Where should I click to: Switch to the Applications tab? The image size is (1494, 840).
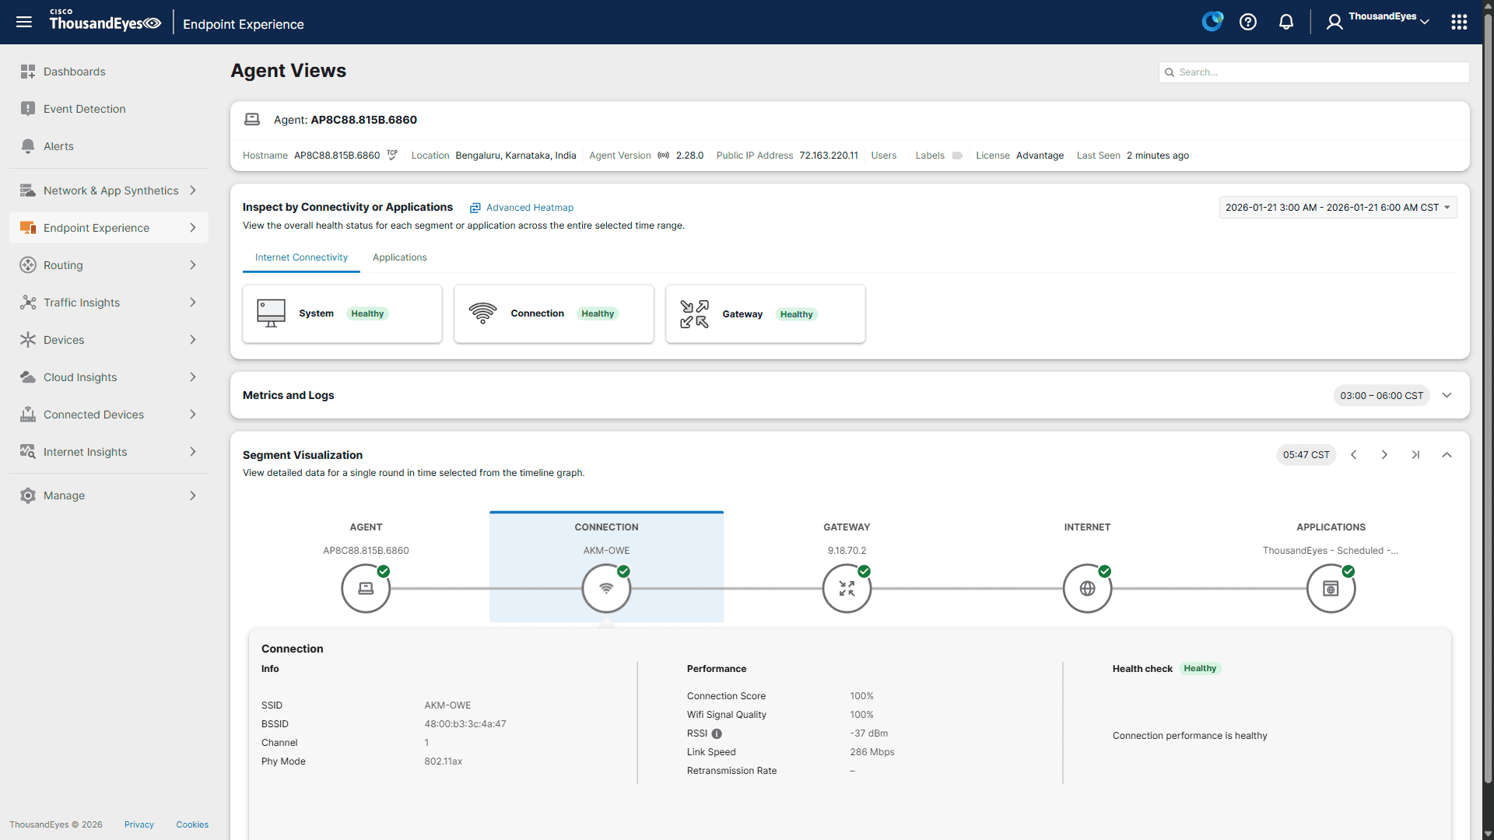(399, 257)
